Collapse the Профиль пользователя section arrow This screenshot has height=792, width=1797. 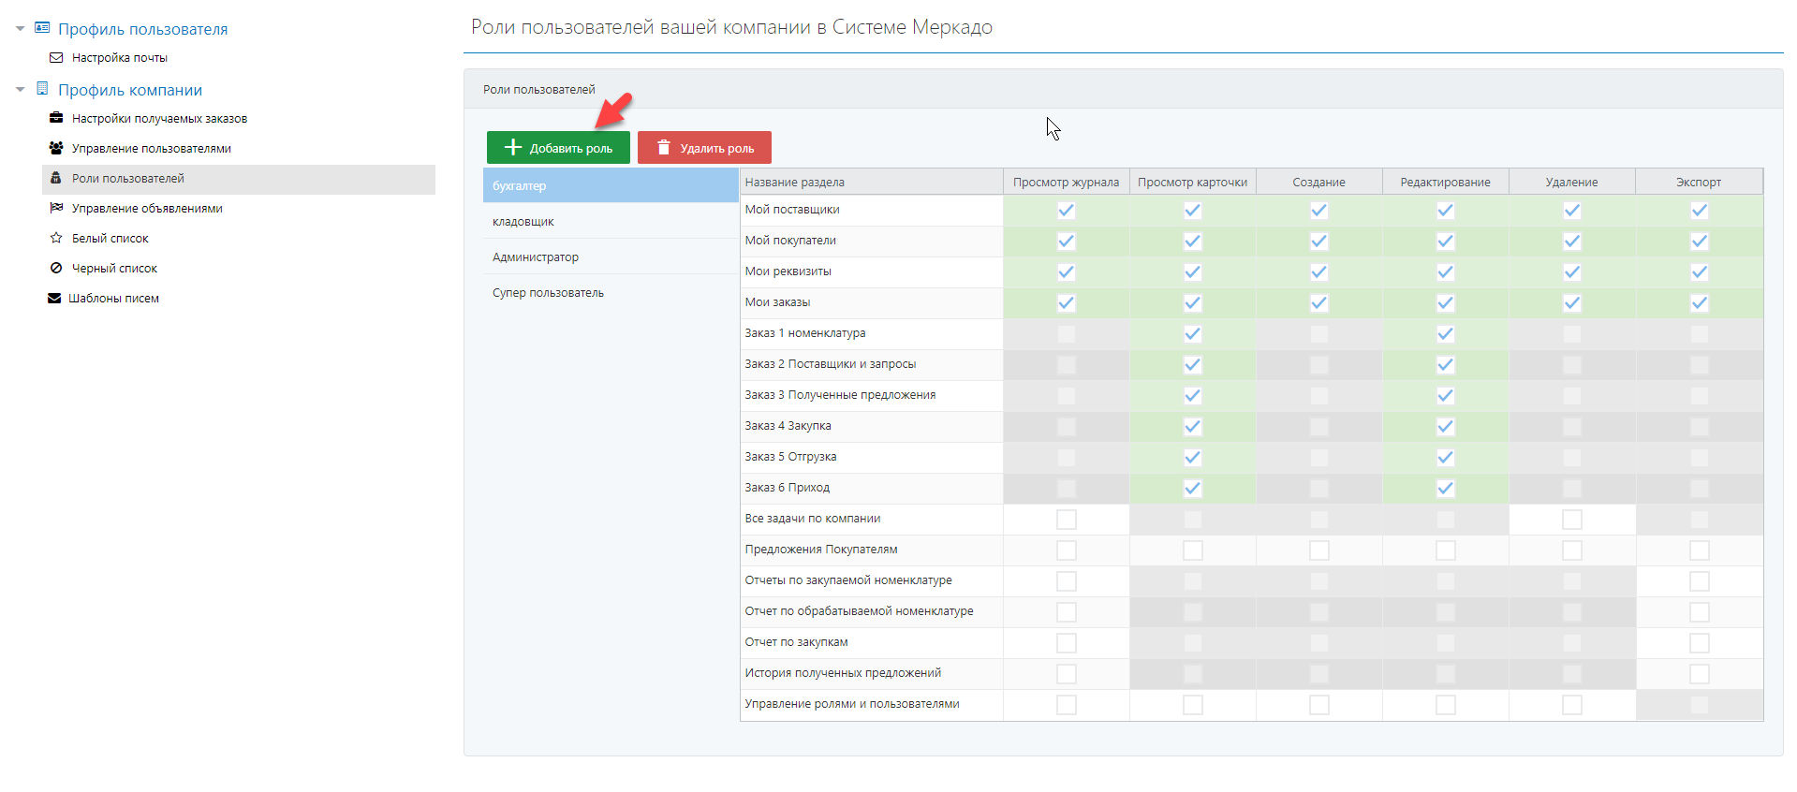coord(20,29)
